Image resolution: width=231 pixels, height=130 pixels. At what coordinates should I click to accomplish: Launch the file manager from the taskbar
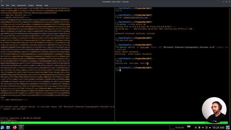pyautogui.click(x=8, y=127)
